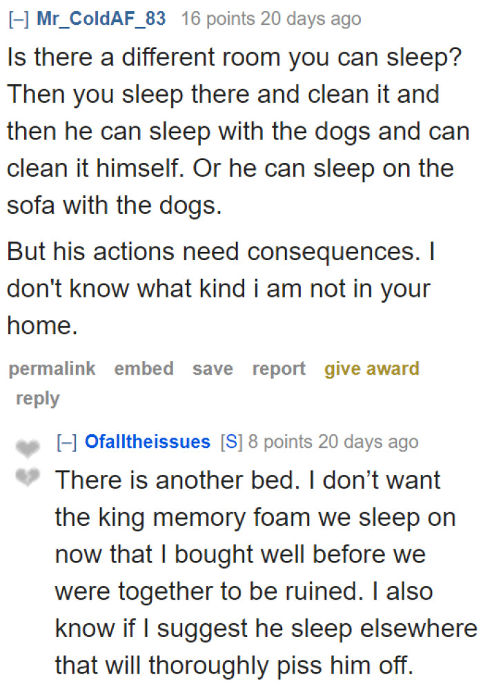
Task: Report the comment
Action: [x=278, y=369]
